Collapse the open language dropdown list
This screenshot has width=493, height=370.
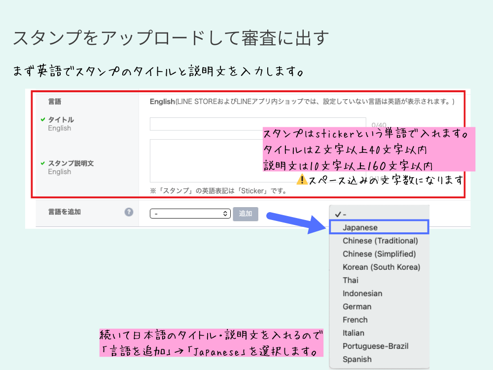click(x=190, y=214)
